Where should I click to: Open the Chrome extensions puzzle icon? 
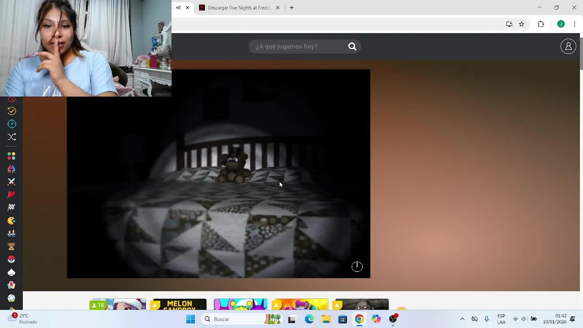(541, 24)
